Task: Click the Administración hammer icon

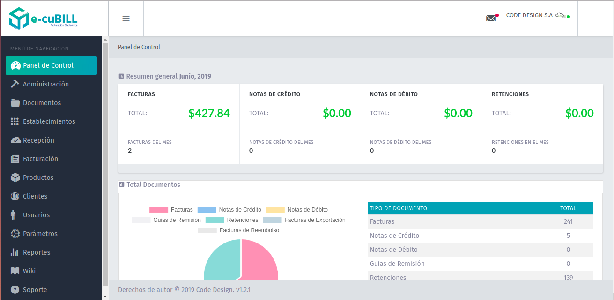Action: [x=15, y=84]
